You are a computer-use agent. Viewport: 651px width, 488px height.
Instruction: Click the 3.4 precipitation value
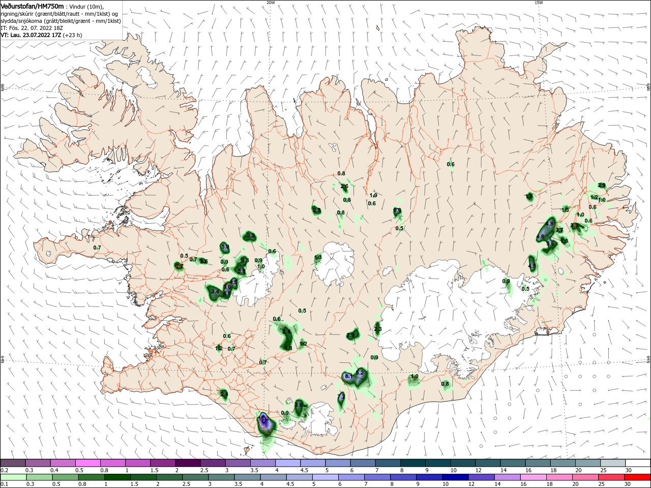click(215, 292)
